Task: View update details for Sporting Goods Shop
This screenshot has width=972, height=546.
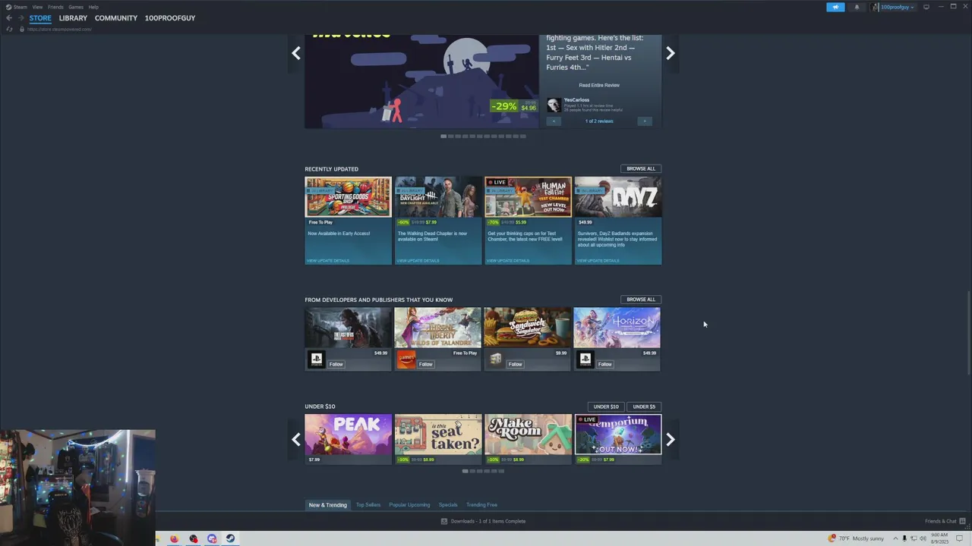Action: 328,260
